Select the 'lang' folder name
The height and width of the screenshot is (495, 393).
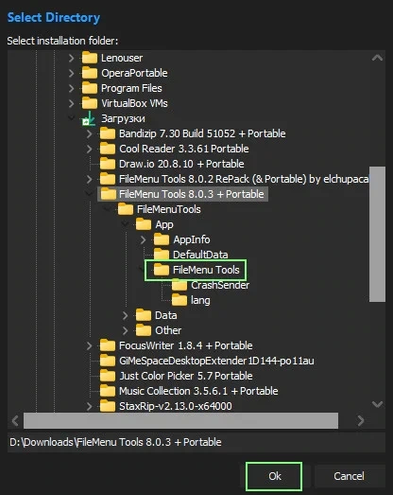point(200,300)
